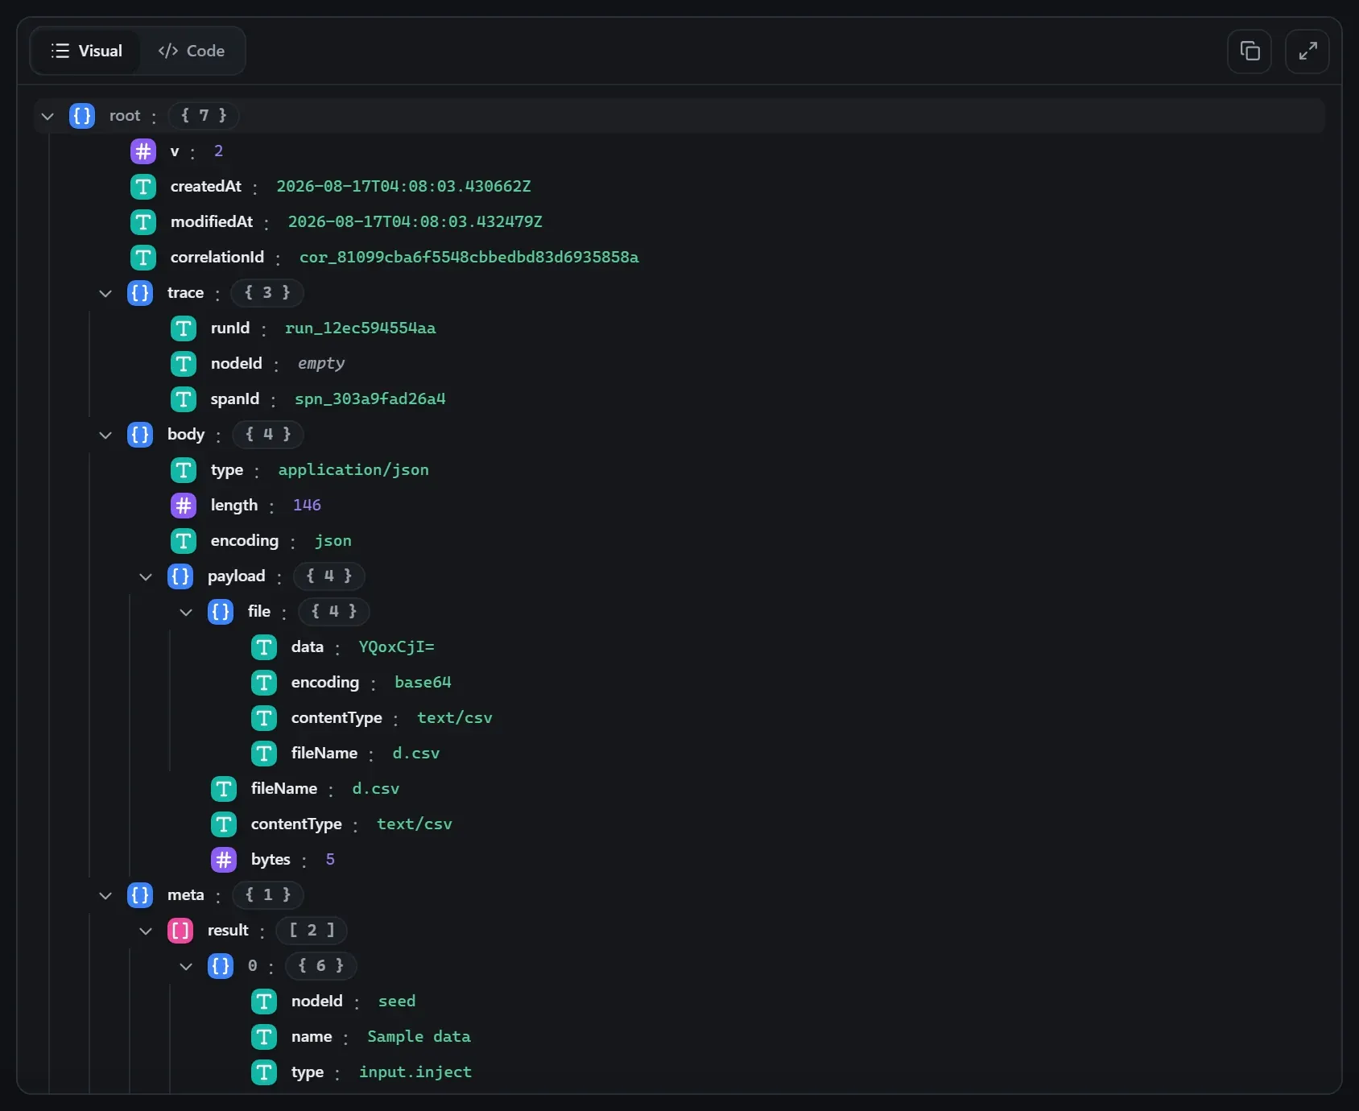Select the spanId value spn_303a9fad26a4
This screenshot has width=1359, height=1111.
(370, 399)
